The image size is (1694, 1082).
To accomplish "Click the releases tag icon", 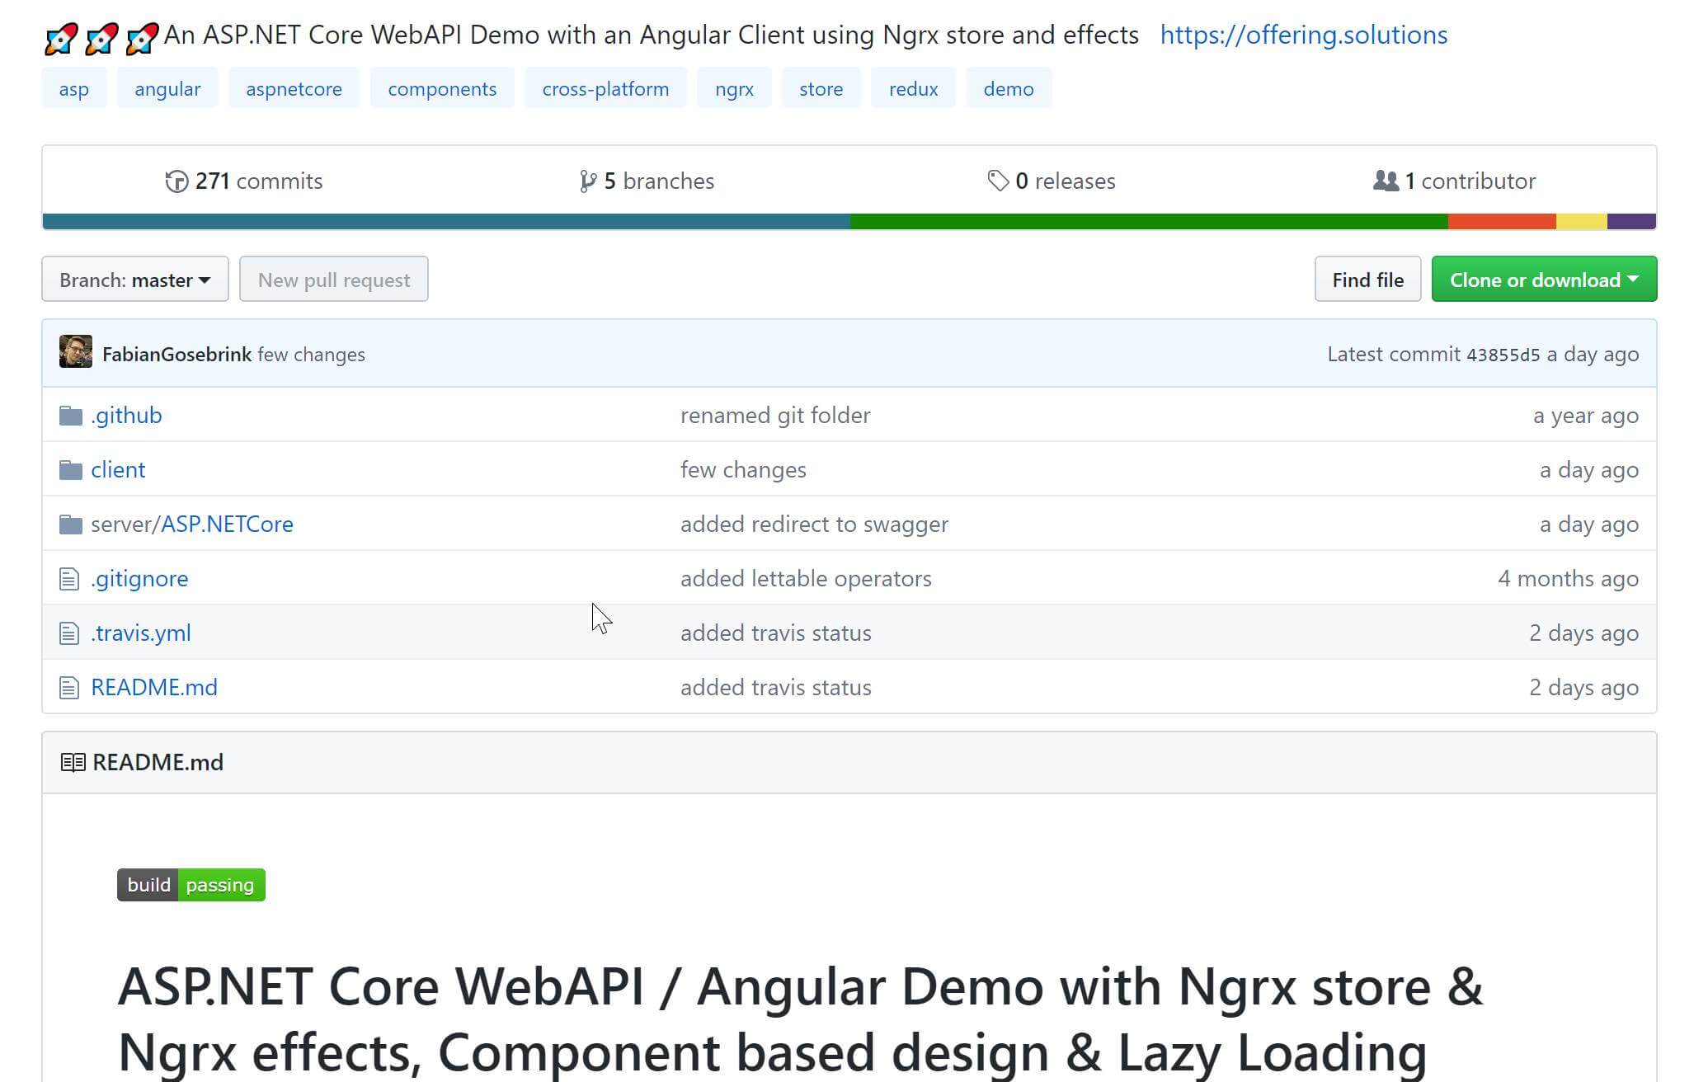I will pos(998,181).
